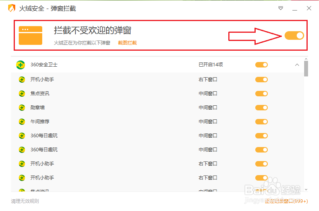Click 中间窗口 in the 午间推荐 row
319x211 pixels.
(208, 122)
